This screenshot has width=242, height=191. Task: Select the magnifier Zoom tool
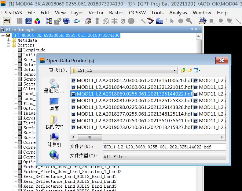[189, 21]
